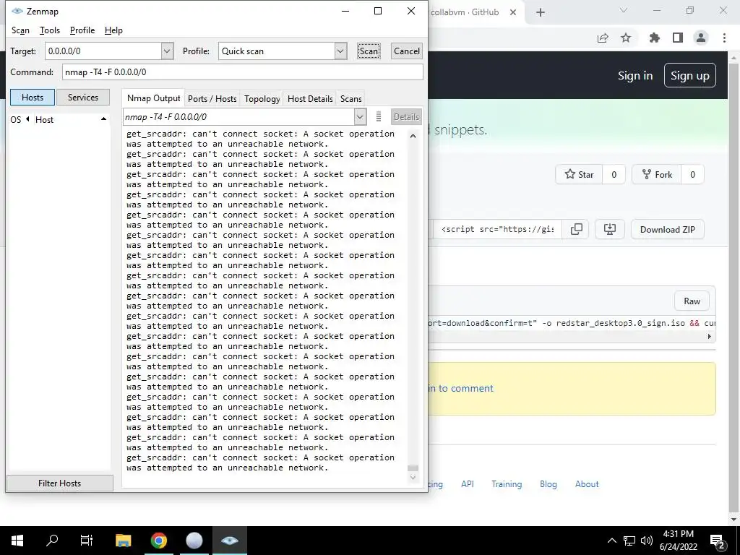
Task: Open the Windows Start menu
Action: pyautogui.click(x=17, y=541)
